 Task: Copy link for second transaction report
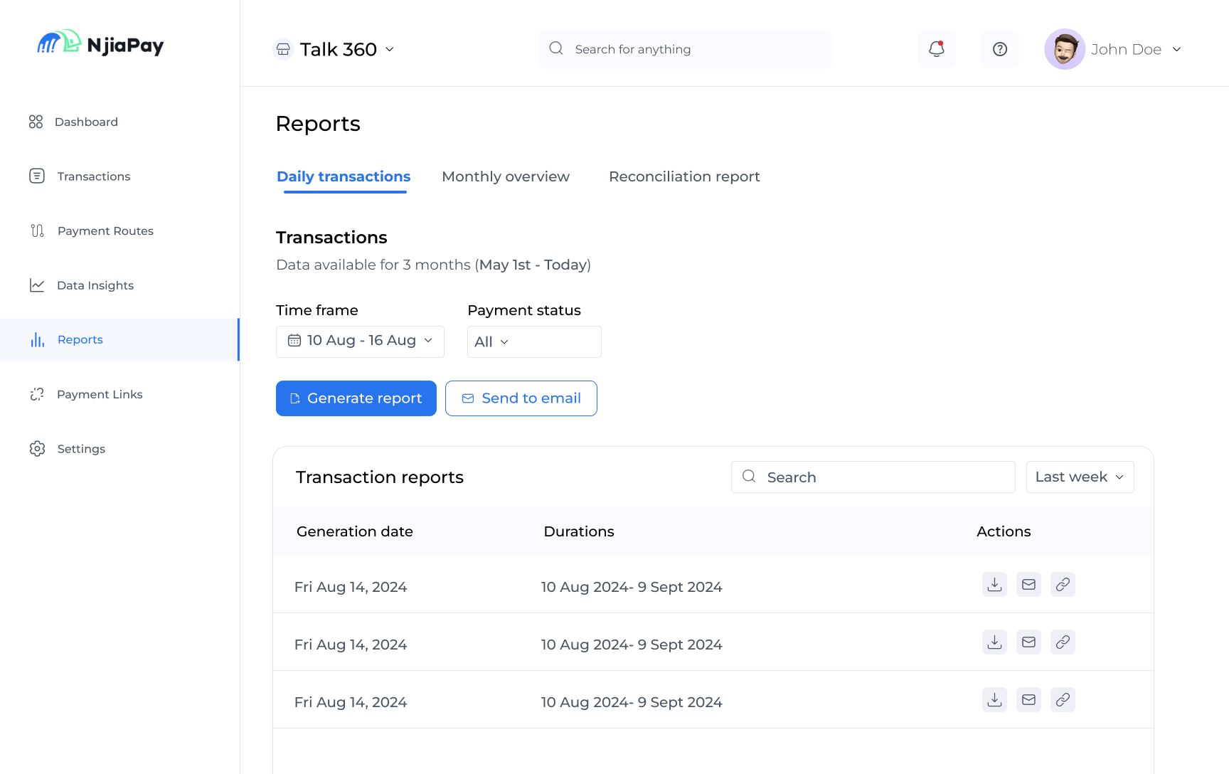coord(1063,642)
